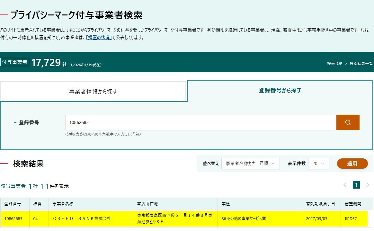Follow the 検索TOP breadcrumb link
374x231 pixels.
click(334, 63)
